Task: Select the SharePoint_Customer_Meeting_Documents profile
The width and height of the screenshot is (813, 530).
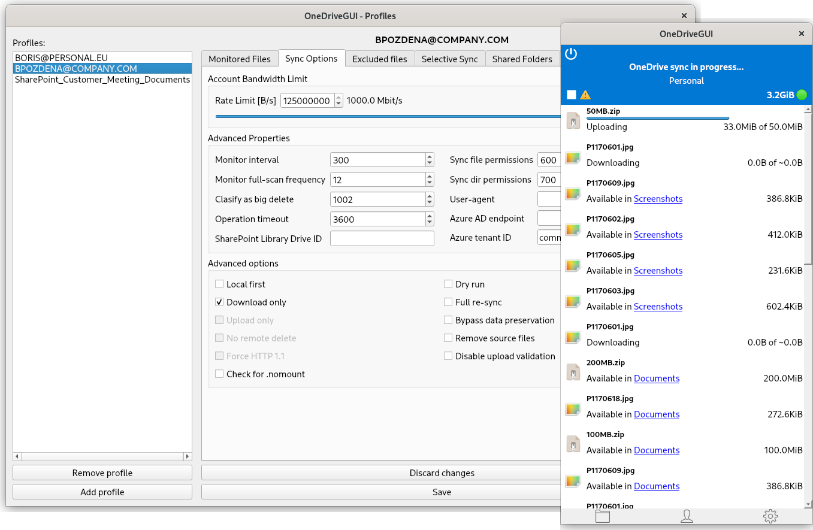Action: pyautogui.click(x=102, y=79)
